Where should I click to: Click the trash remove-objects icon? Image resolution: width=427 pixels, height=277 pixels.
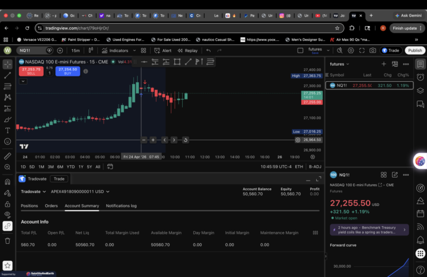click(8, 241)
